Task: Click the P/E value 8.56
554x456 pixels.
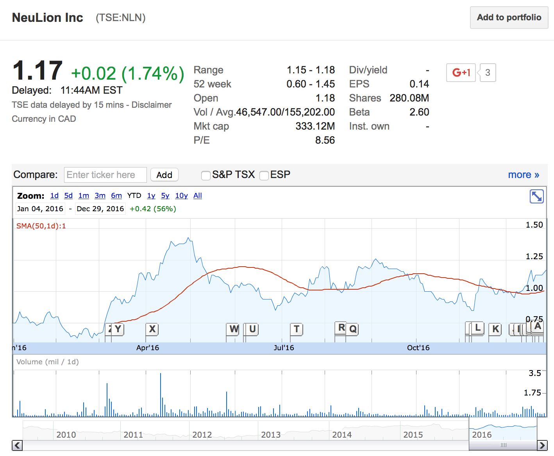Action: click(325, 140)
